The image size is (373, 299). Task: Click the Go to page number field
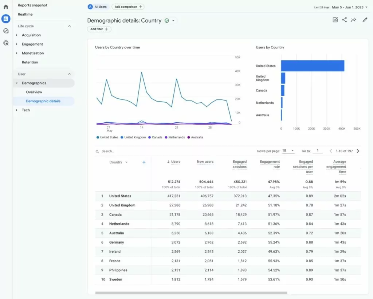pyautogui.click(x=317, y=150)
